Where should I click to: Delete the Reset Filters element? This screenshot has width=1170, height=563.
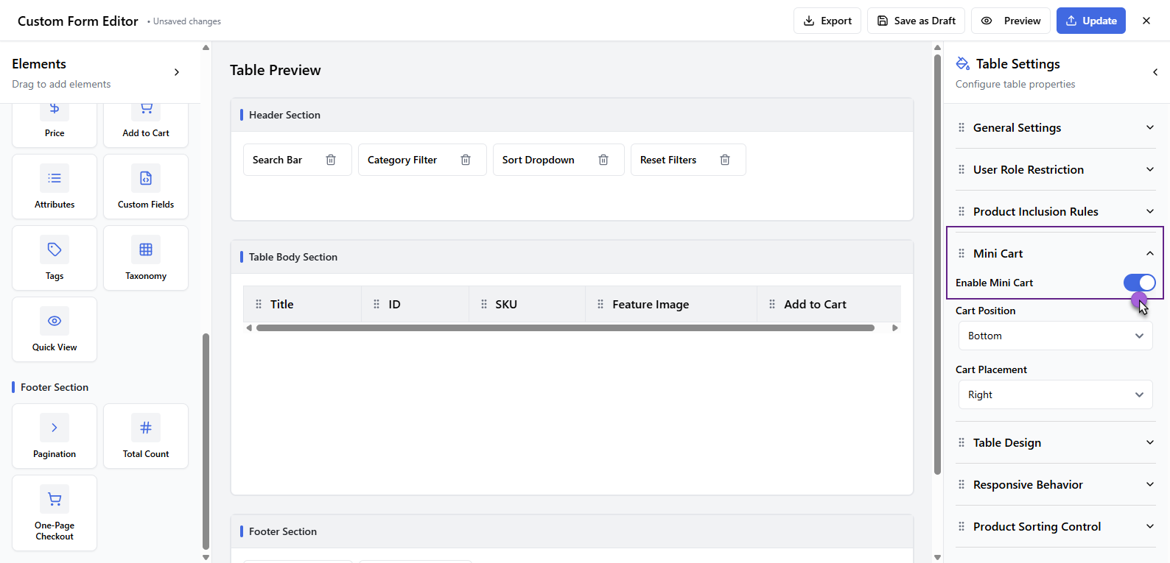tap(725, 160)
